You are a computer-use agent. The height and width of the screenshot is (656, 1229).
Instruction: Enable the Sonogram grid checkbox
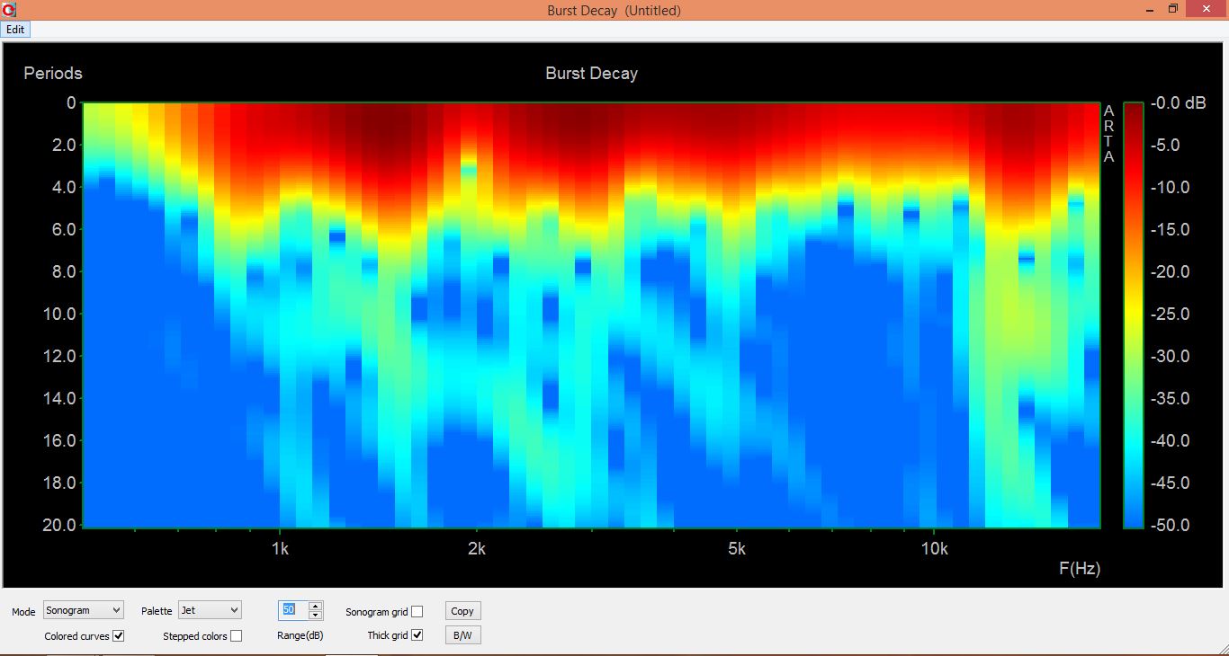click(417, 612)
